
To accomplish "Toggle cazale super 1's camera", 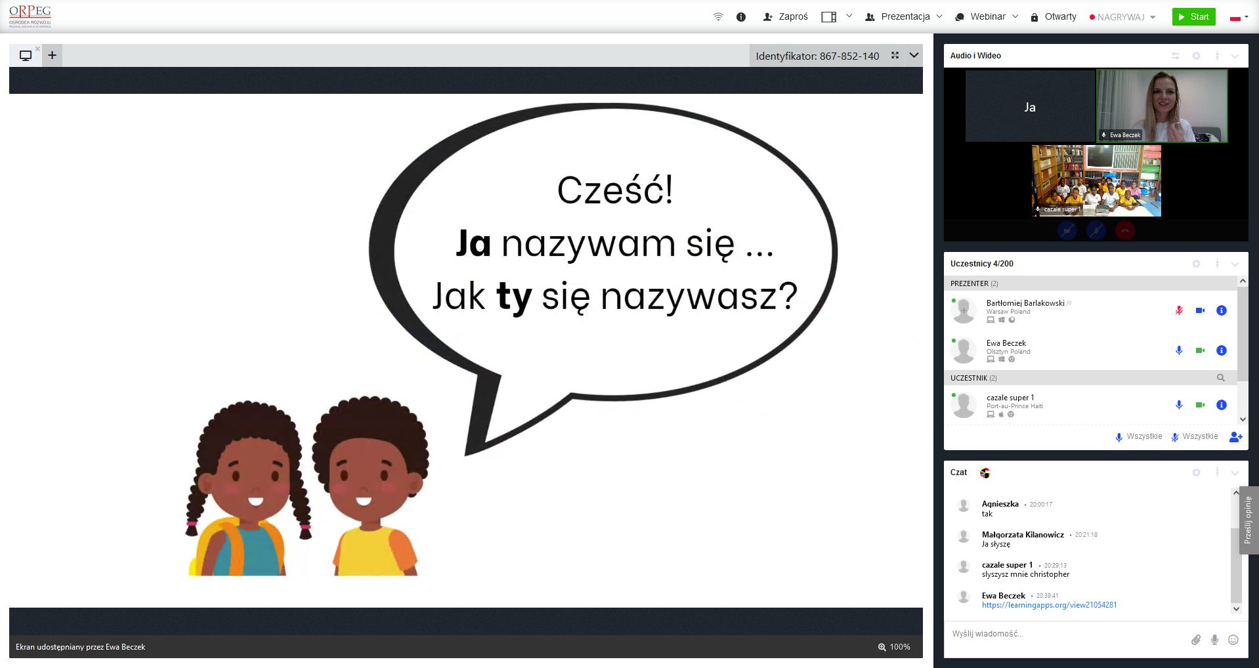I will coord(1200,405).
